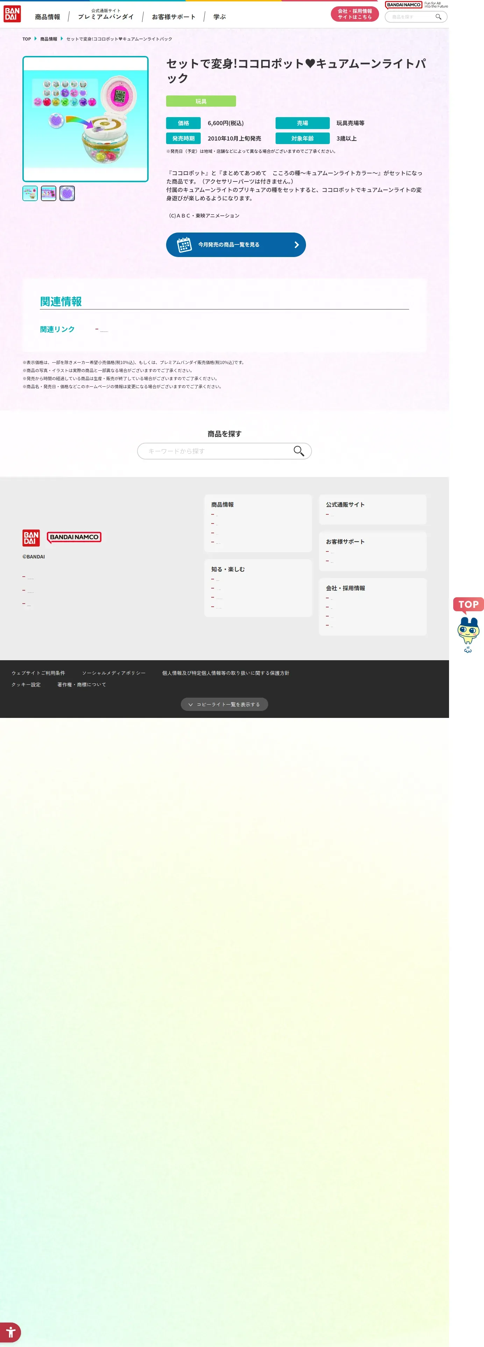This screenshot has height=1347, width=484.
Task: Go to TOP in breadcrumb
Action: 27,39
